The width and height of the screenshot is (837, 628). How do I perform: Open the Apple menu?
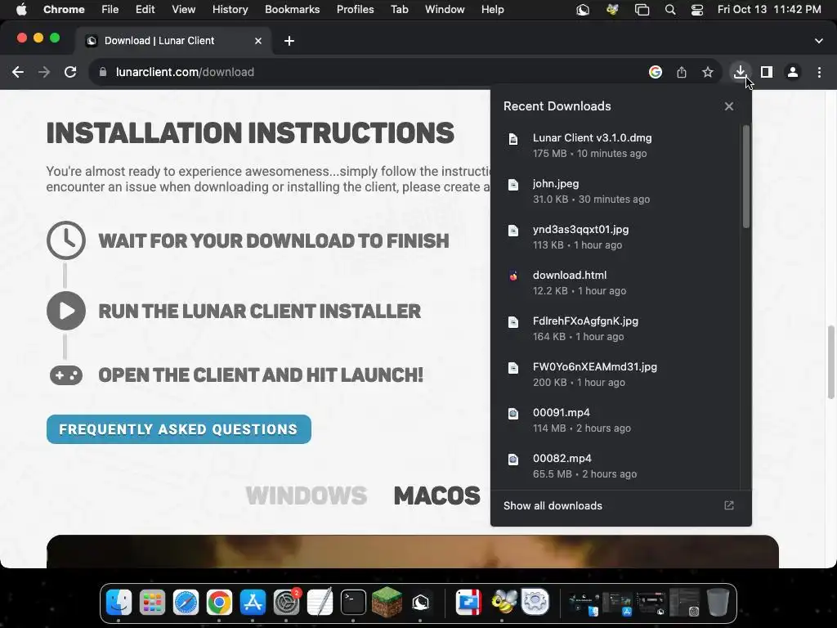tap(21, 10)
